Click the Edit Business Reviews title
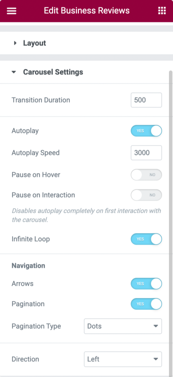Screen dimensions: 173x377 [x=86, y=11]
